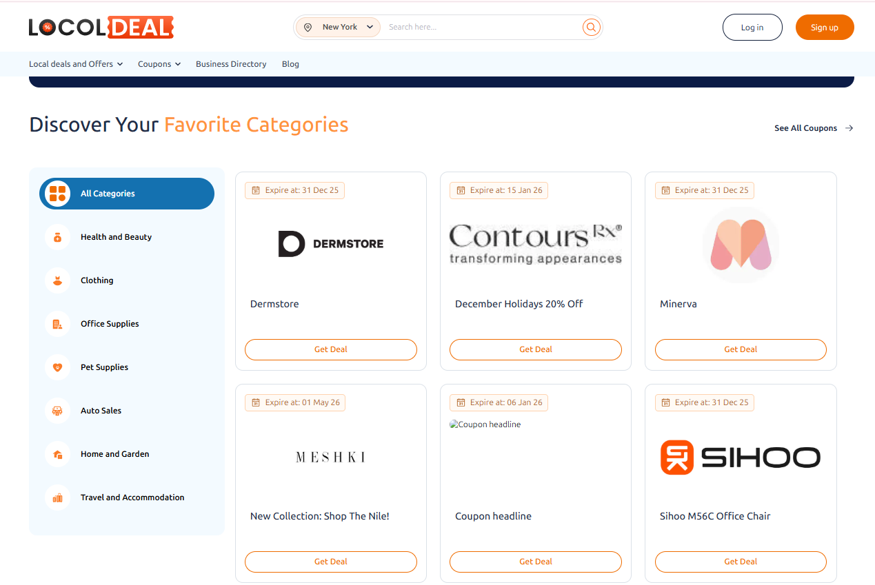Select the Clothing category icon
Image resolution: width=875 pixels, height=585 pixels.
pyautogui.click(x=57, y=280)
